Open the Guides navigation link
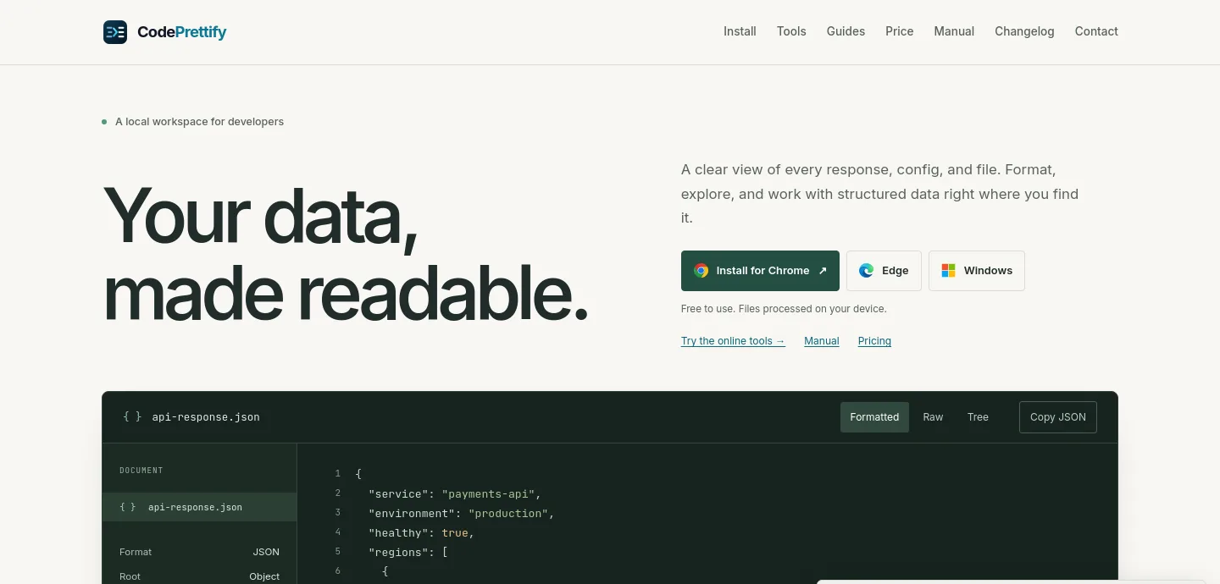 [x=846, y=31]
